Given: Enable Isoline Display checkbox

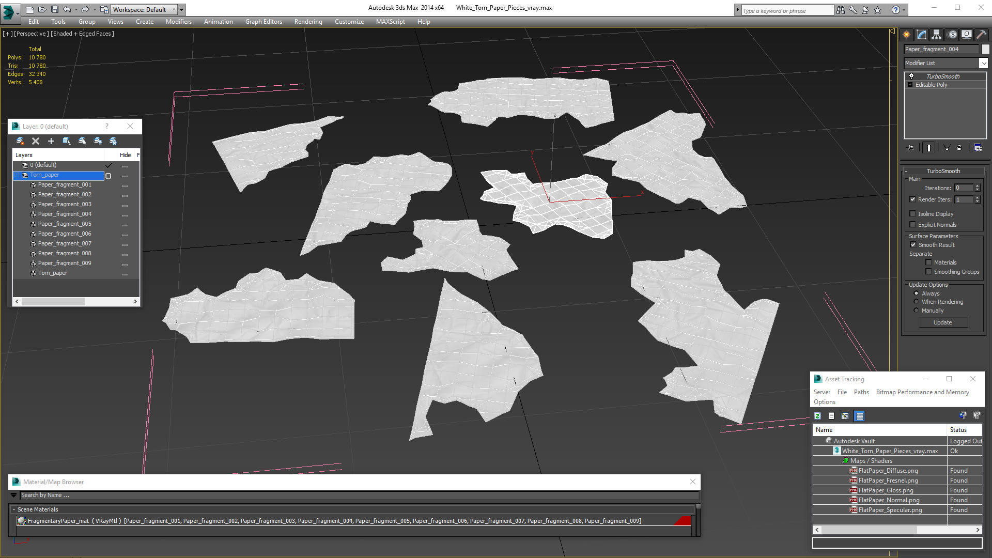Looking at the screenshot, I should point(913,214).
